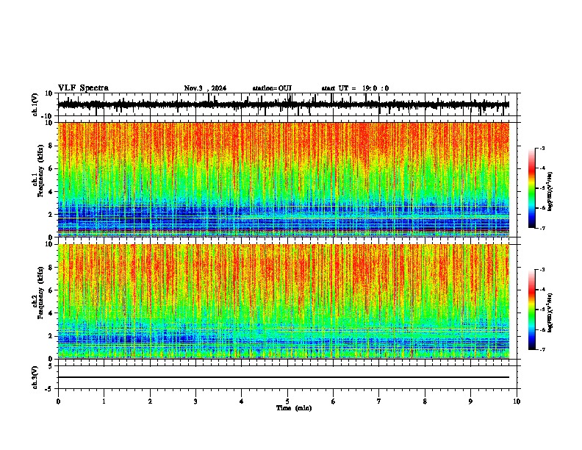Click the "station=OUI" header label
582x450 pixels.
coord(272,88)
